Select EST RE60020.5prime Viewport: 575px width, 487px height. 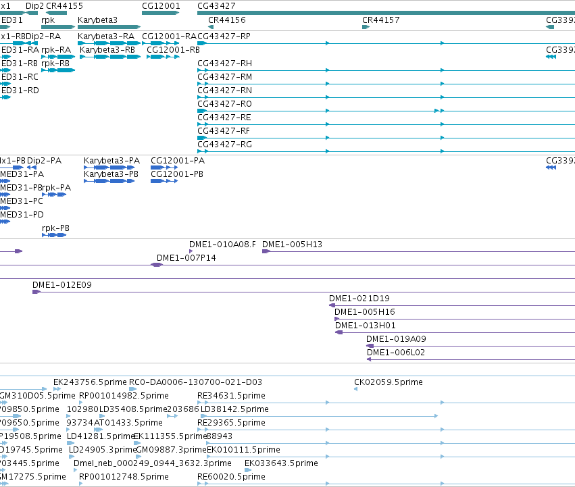(386, 484)
